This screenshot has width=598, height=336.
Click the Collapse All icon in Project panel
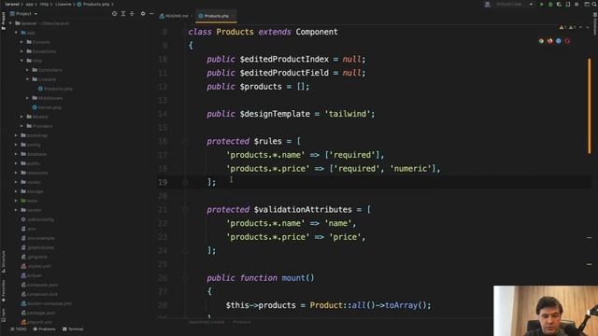pos(132,14)
